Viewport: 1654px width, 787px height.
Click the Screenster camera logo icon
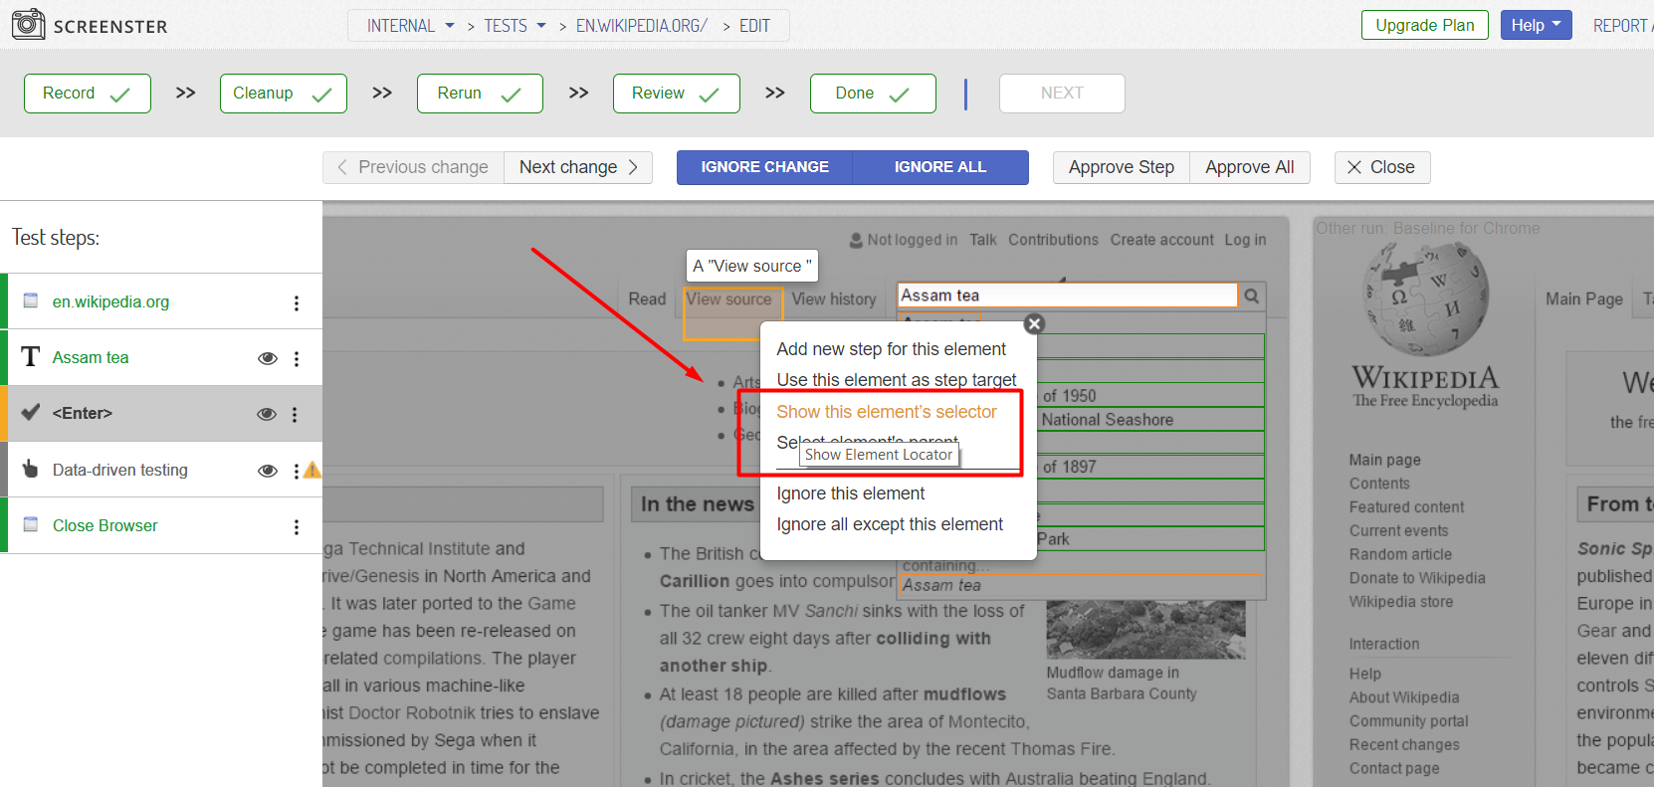(28, 24)
